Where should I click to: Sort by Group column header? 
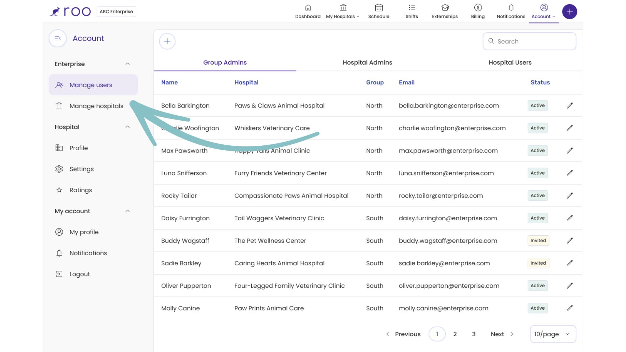[375, 82]
